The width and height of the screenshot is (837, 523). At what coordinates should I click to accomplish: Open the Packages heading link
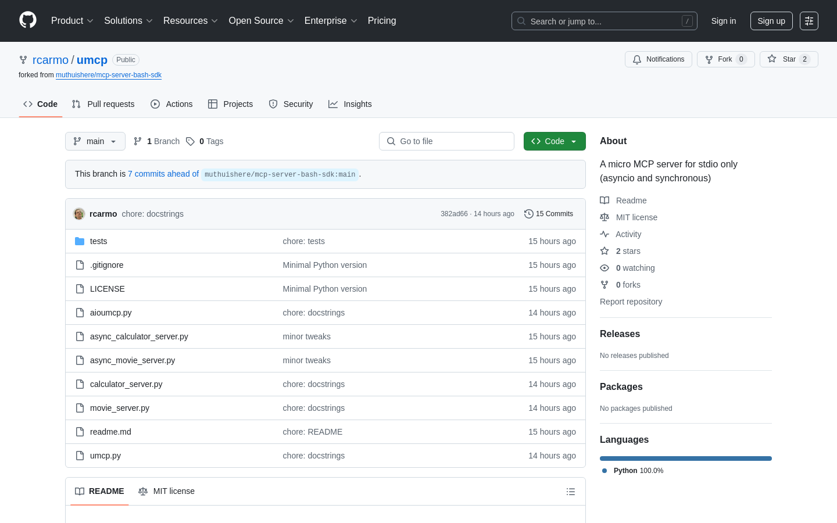[621, 387]
